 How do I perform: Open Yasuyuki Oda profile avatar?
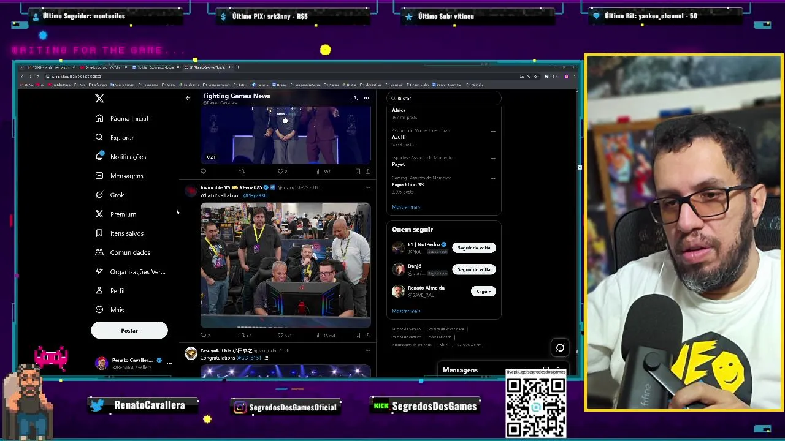191,353
